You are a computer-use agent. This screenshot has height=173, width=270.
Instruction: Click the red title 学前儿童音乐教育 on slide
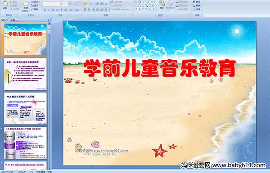click(x=160, y=68)
